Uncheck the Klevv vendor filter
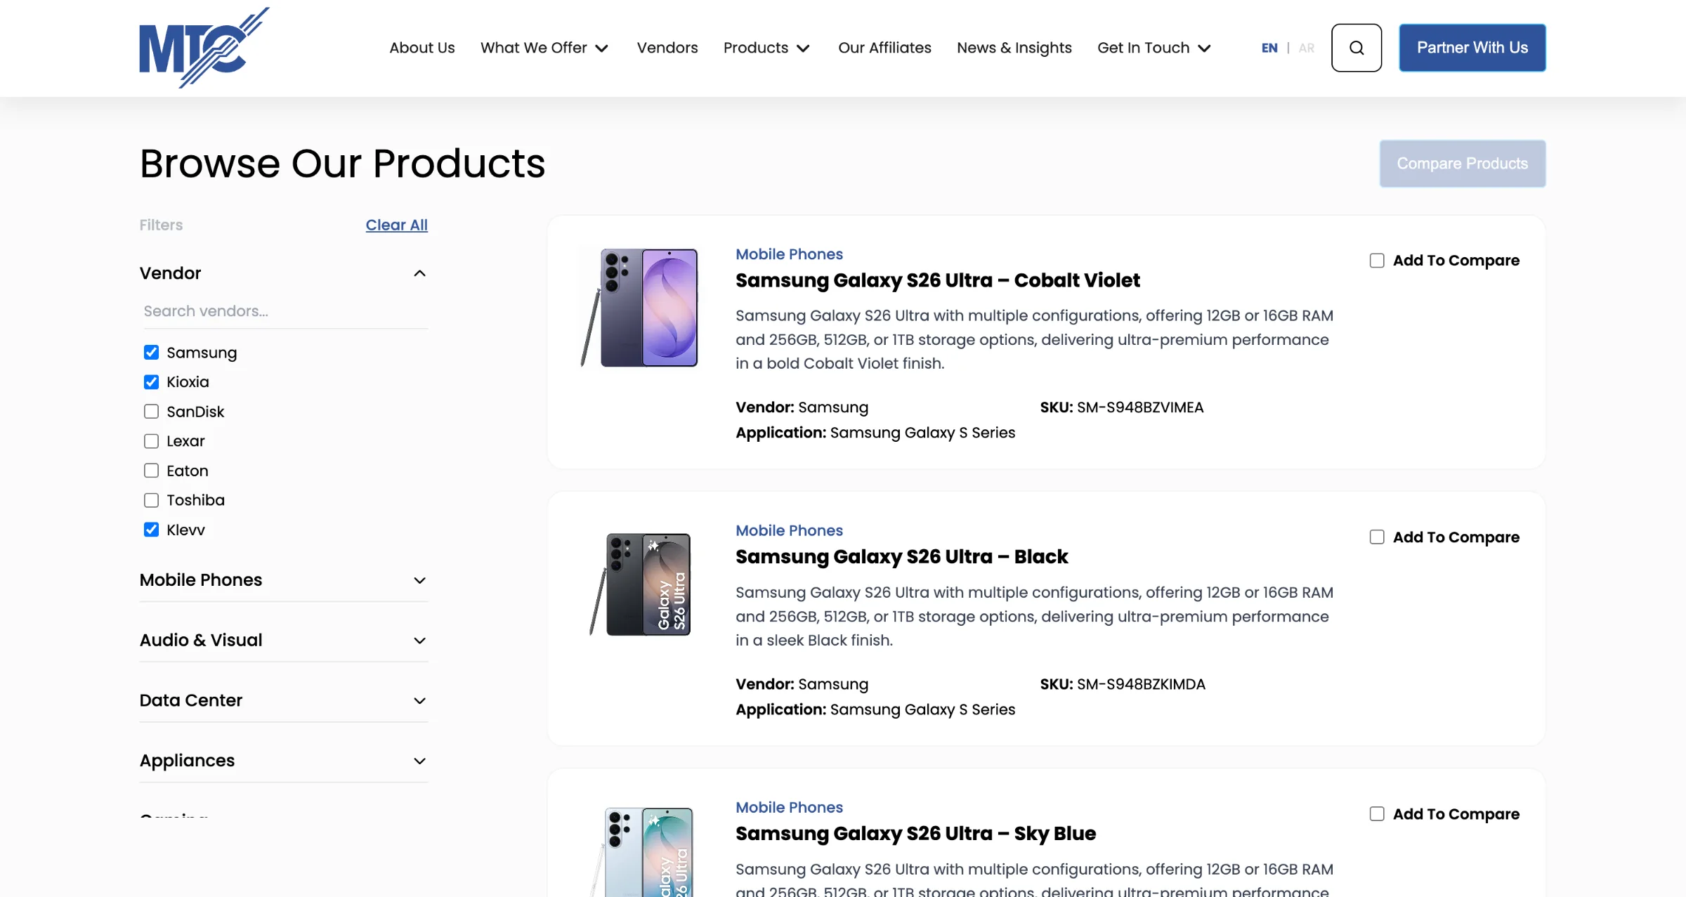Image resolution: width=1686 pixels, height=897 pixels. click(x=151, y=529)
